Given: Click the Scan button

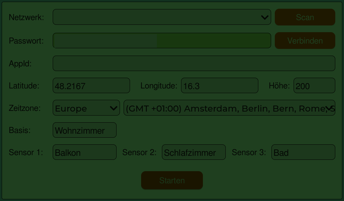Looking at the screenshot, I should click(305, 17).
